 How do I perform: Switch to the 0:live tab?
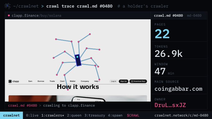pos(32,115)
